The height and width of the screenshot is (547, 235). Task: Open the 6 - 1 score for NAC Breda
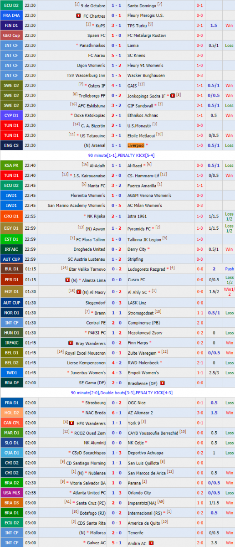pyautogui.click(x=116, y=413)
